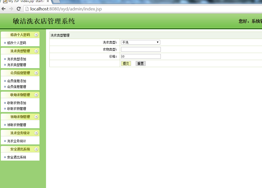Open the 会员信息添加 link
The height and width of the screenshot is (188, 262).
point(16,81)
